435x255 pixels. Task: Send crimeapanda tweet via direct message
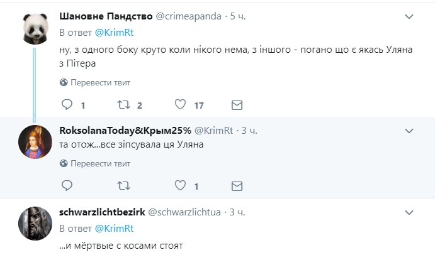click(237, 105)
